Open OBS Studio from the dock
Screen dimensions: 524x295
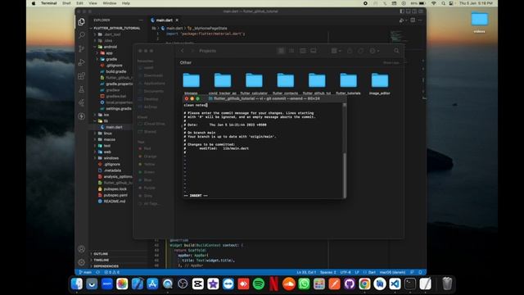click(183, 284)
